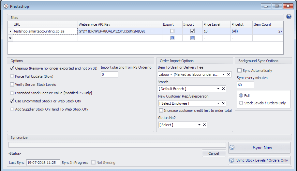Open the Status No2 dropdown
This screenshot has height=171, width=297.
[199, 125]
